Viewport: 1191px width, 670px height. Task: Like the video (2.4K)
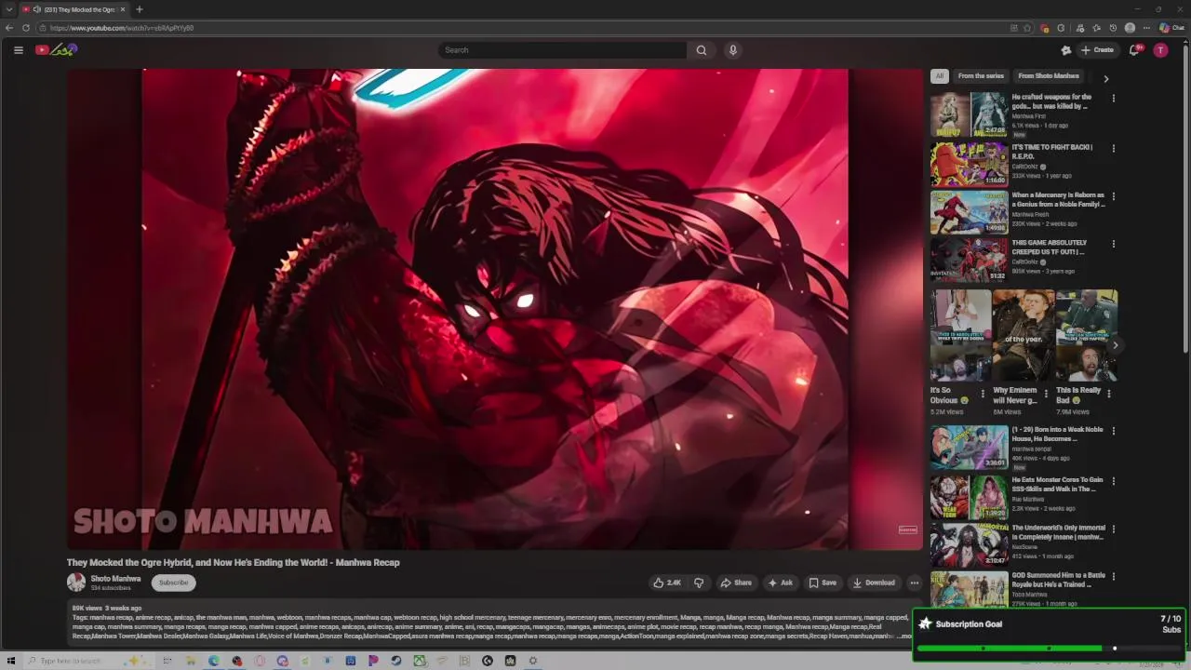point(667,583)
